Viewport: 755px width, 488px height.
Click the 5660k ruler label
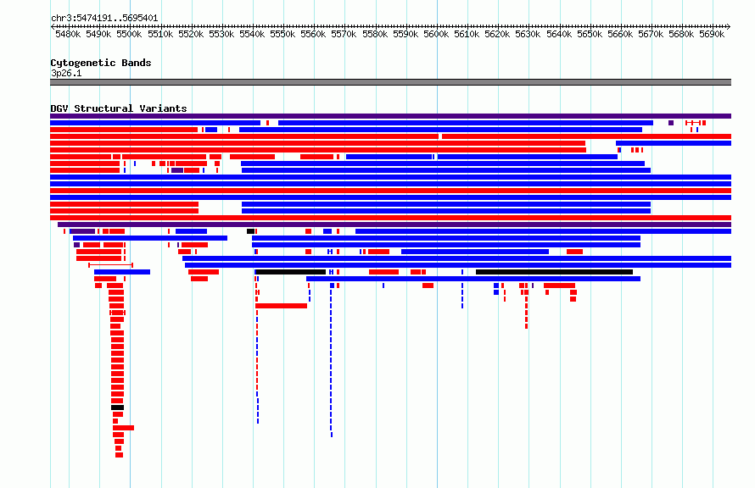620,34
